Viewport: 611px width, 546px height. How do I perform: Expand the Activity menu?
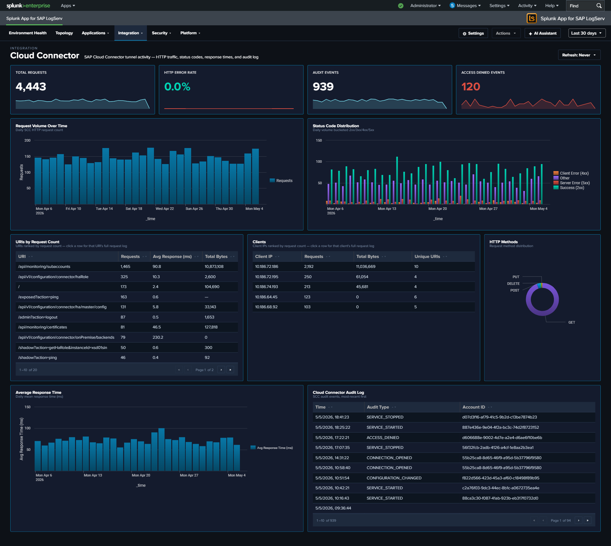[x=527, y=6]
